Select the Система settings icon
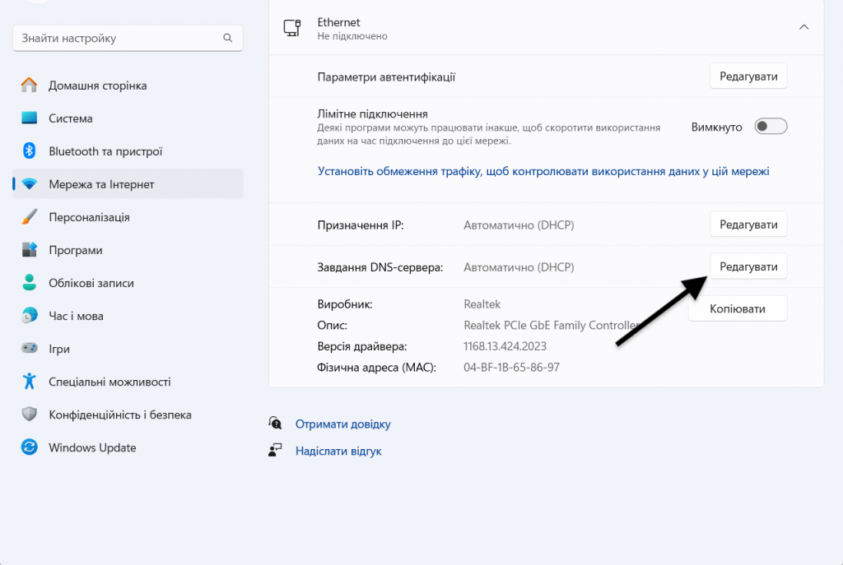843x565 pixels. (30, 118)
